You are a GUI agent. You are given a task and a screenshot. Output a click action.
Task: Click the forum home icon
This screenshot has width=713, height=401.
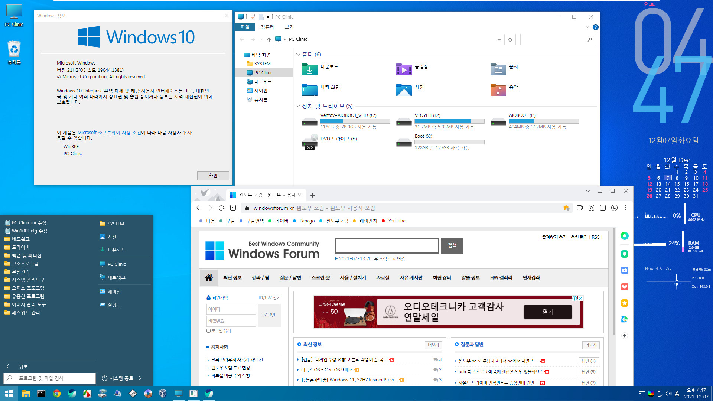[209, 278]
